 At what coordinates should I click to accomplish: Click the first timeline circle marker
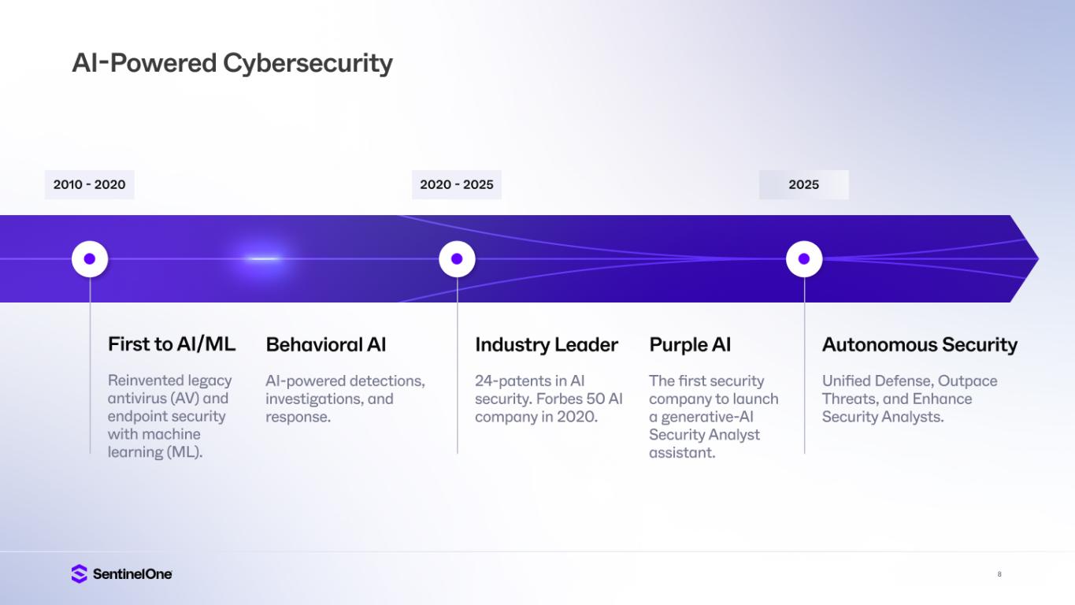(90, 258)
